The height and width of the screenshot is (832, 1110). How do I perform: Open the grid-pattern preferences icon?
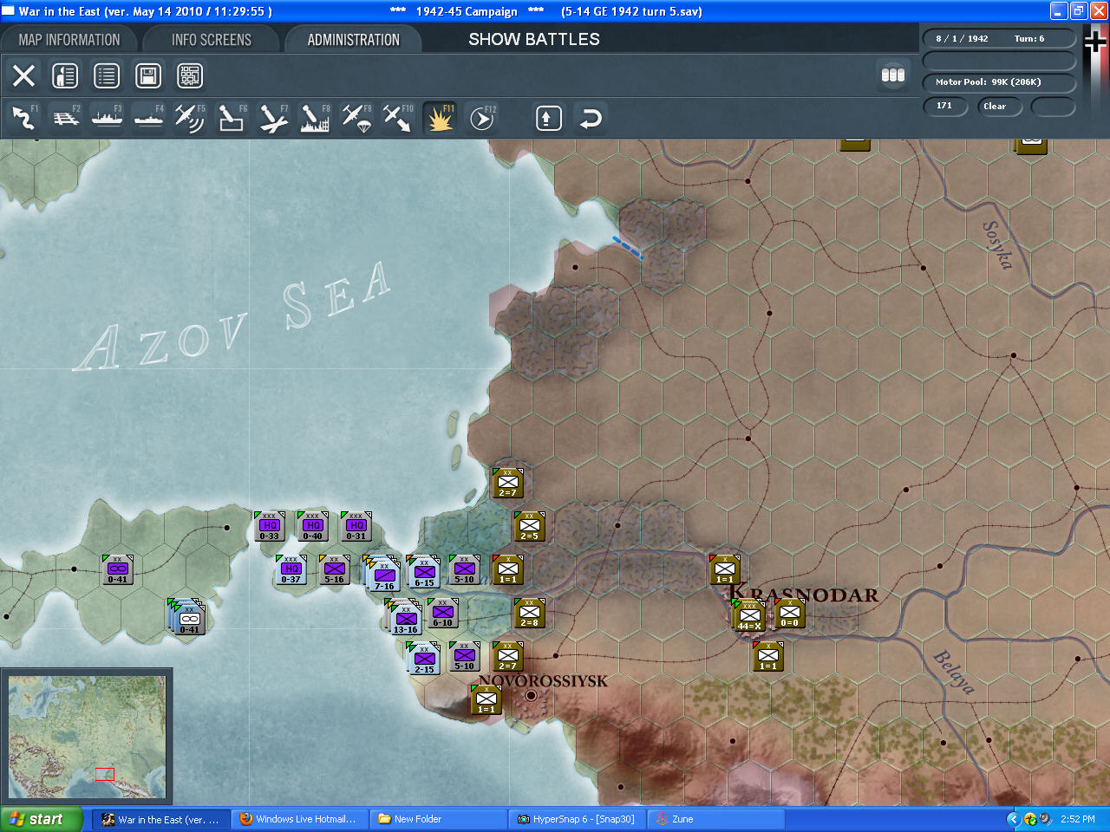[x=190, y=75]
